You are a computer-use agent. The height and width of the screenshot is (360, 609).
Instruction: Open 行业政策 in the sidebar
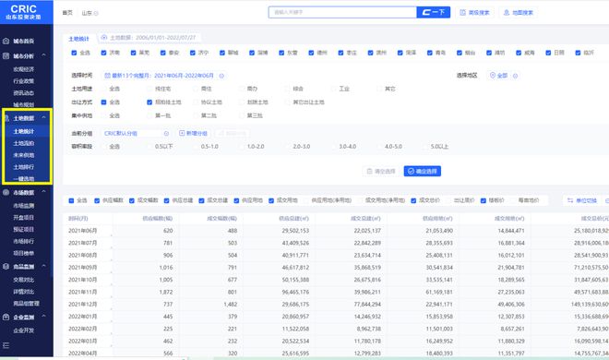(x=24, y=81)
